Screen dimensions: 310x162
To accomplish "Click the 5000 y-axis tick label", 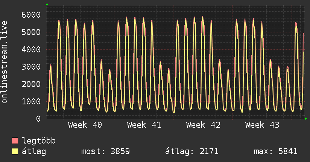I will (x=31, y=32).
